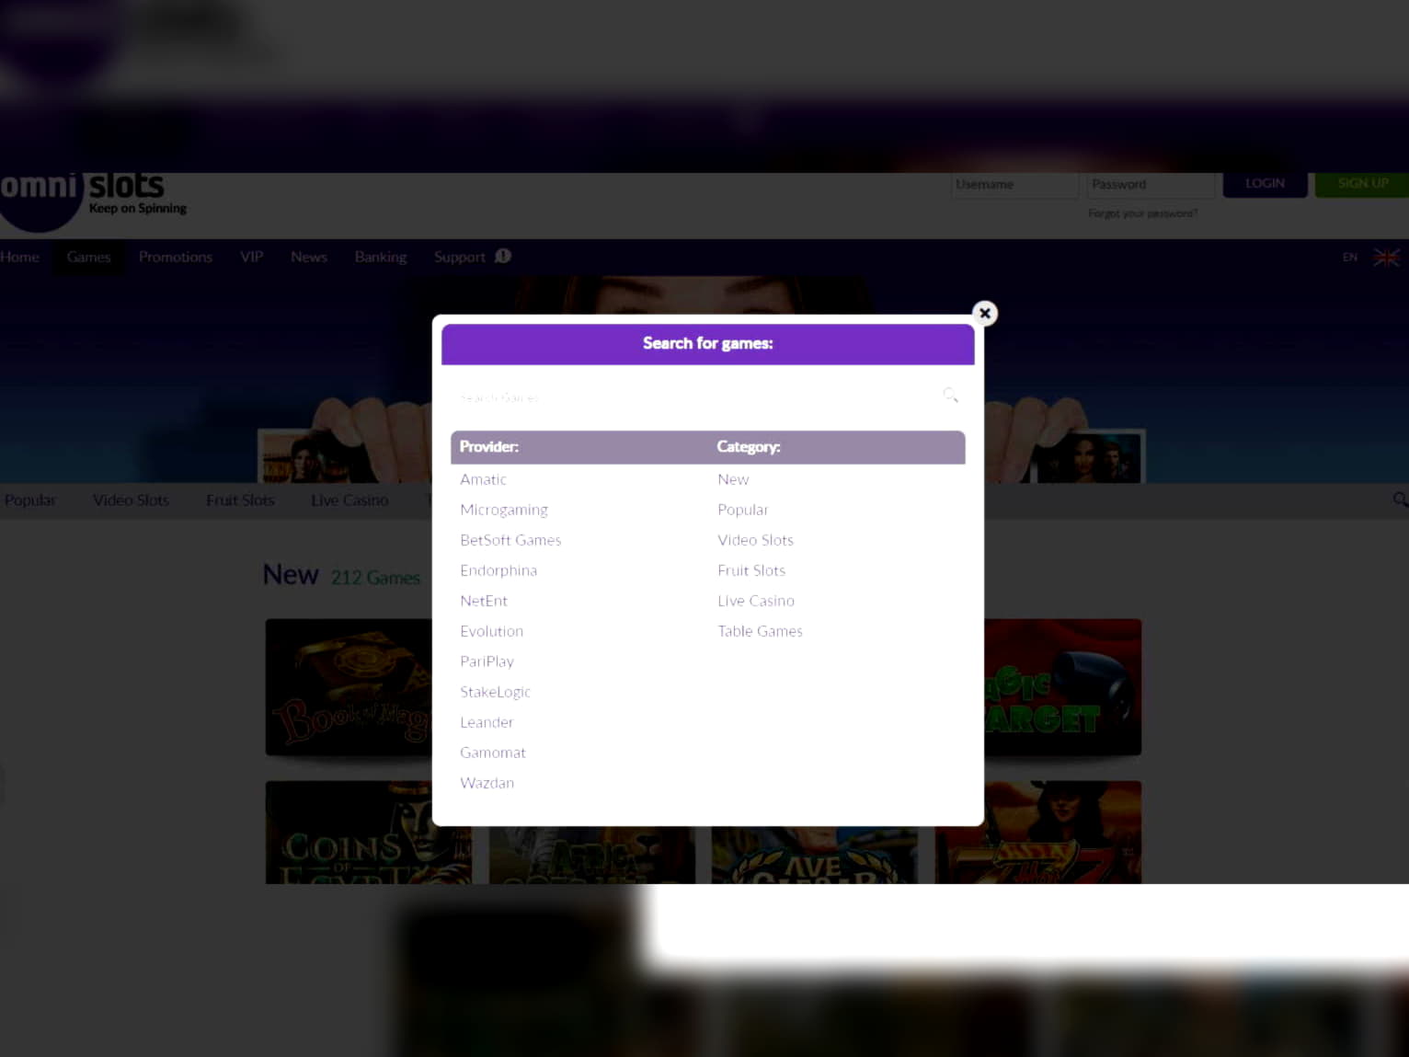Open the News menu item

coord(309,257)
